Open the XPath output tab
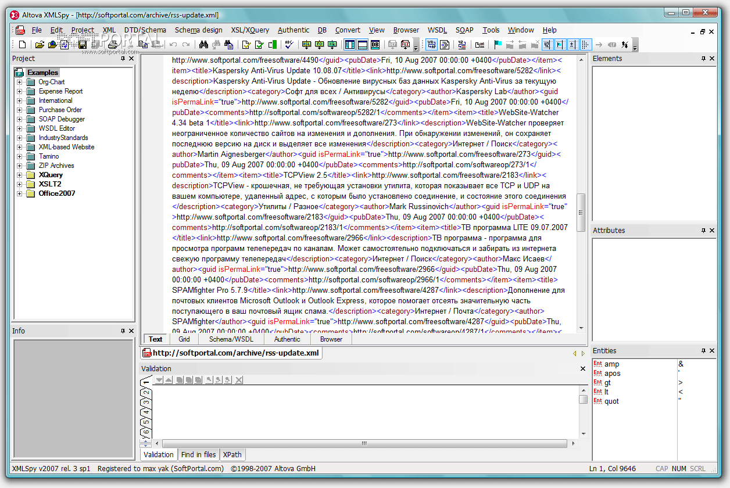The image size is (730, 488). click(x=232, y=455)
